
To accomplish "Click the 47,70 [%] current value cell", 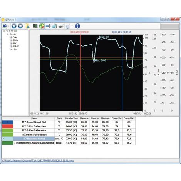I will [71, 143].
